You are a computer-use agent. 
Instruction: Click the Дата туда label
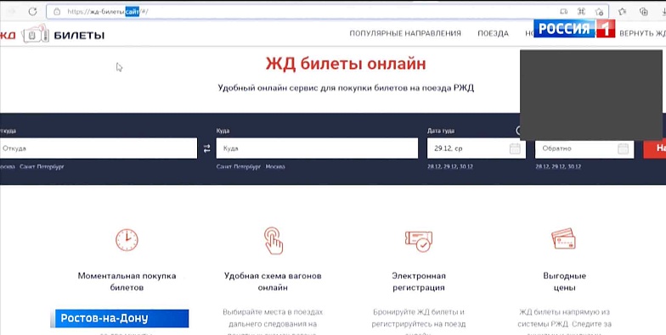(x=441, y=131)
